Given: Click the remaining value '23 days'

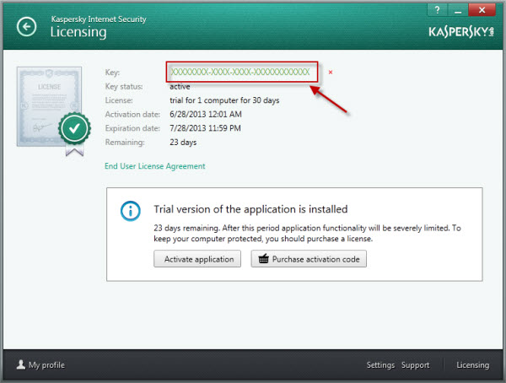Looking at the screenshot, I should [183, 143].
